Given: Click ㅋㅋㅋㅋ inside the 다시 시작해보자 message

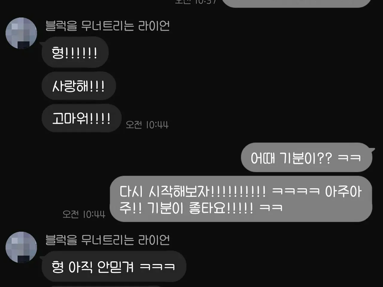Looking at the screenshot, I should click(296, 191).
